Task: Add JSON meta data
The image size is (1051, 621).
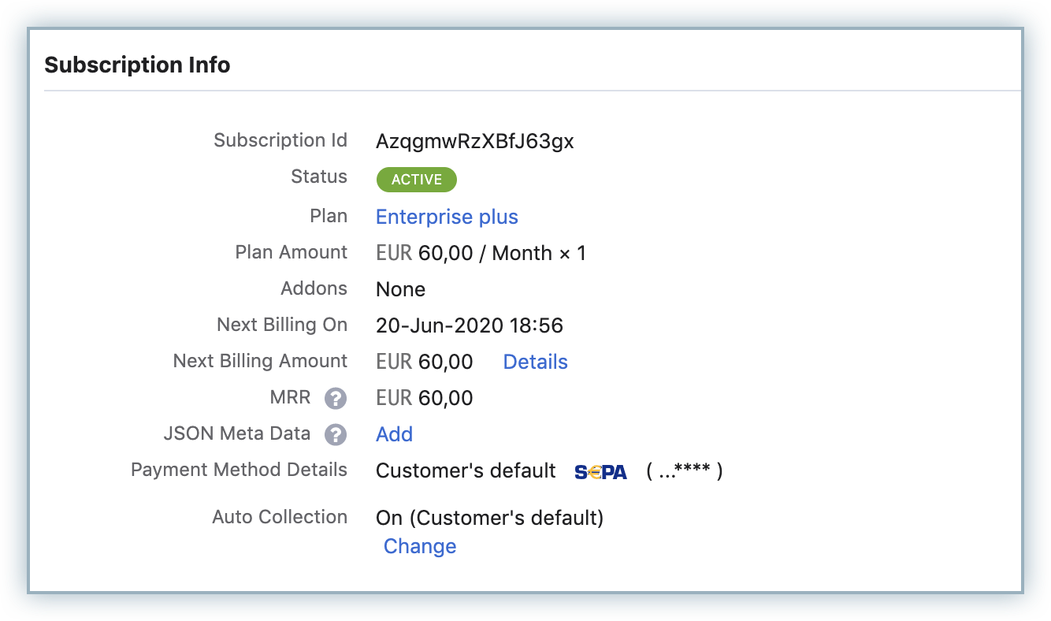Action: tap(394, 434)
